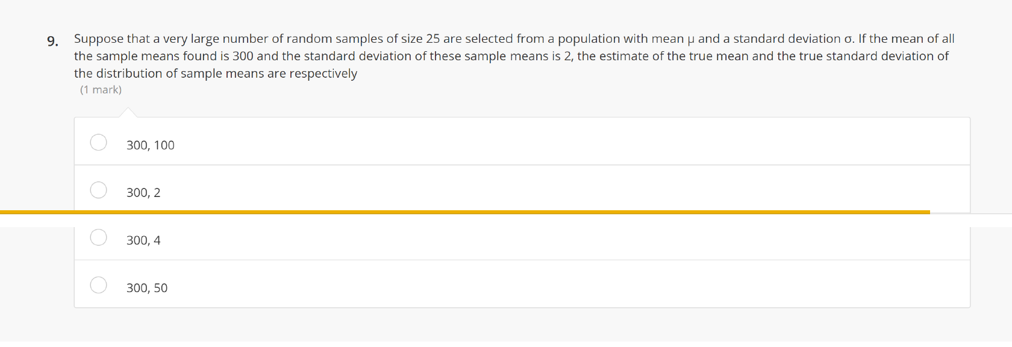Screen dimensions: 1012x347
Task: Pick the radio button beside "300, 50"
Action: (x=98, y=285)
